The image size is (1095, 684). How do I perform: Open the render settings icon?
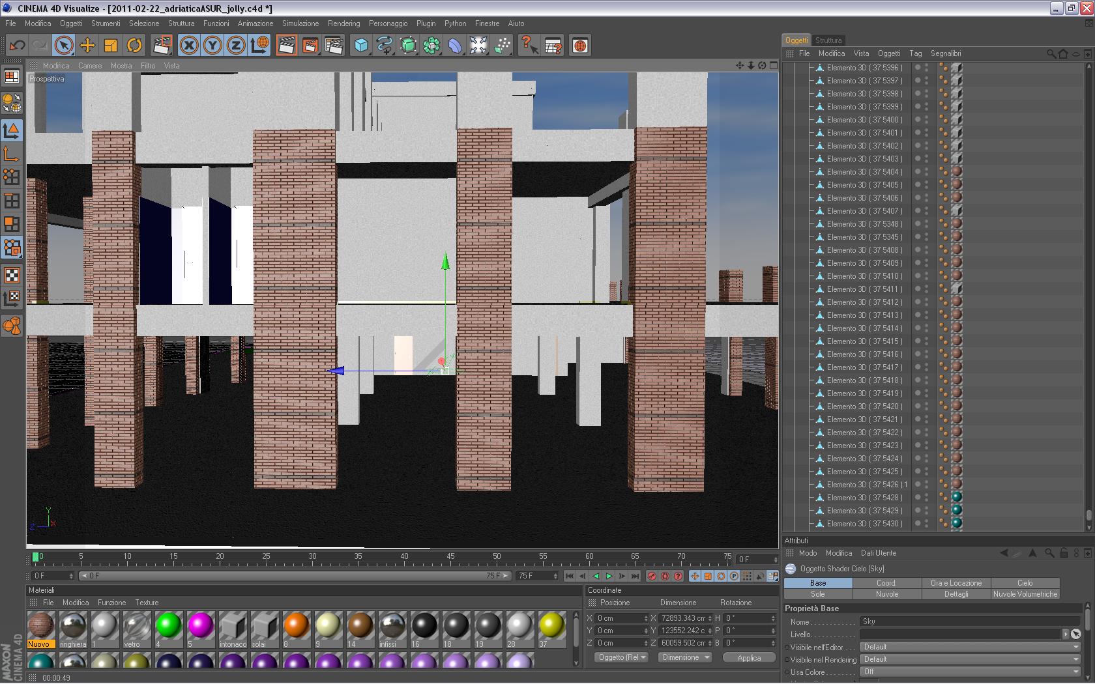(x=334, y=46)
